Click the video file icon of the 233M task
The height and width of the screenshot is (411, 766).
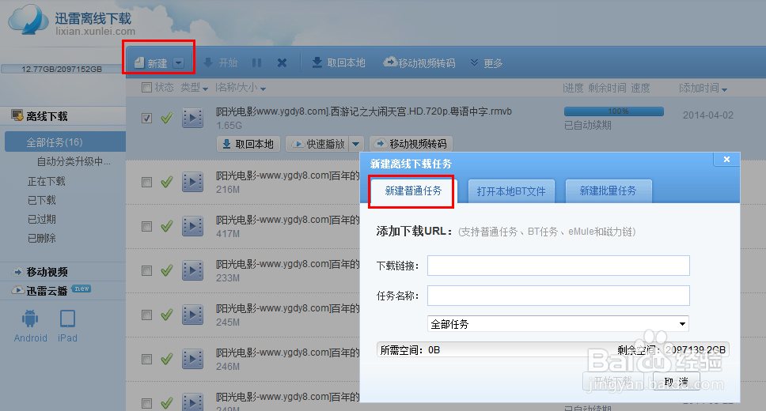pyautogui.click(x=192, y=270)
